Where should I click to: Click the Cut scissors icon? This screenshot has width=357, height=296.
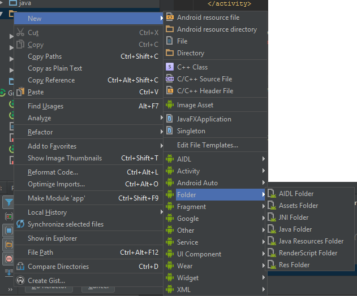tap(20, 32)
